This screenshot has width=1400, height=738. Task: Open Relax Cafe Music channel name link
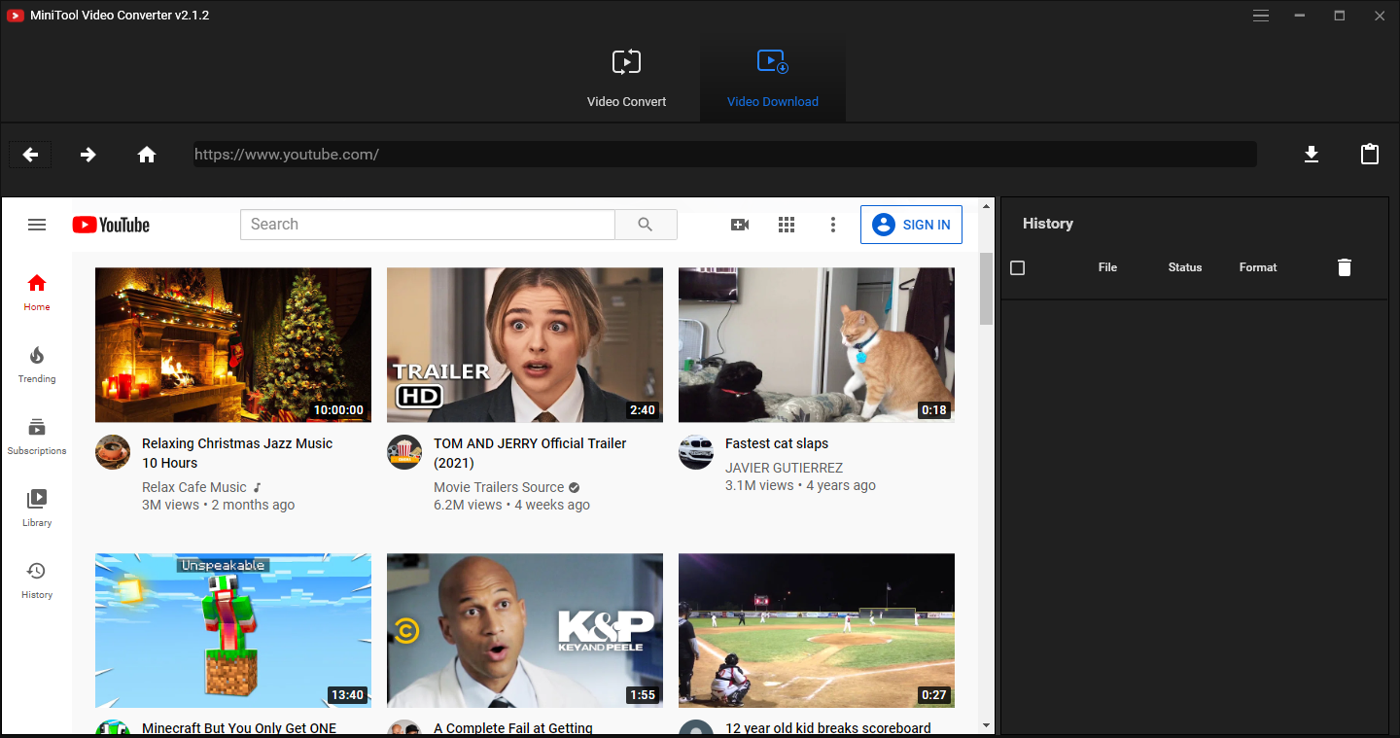[x=194, y=487]
